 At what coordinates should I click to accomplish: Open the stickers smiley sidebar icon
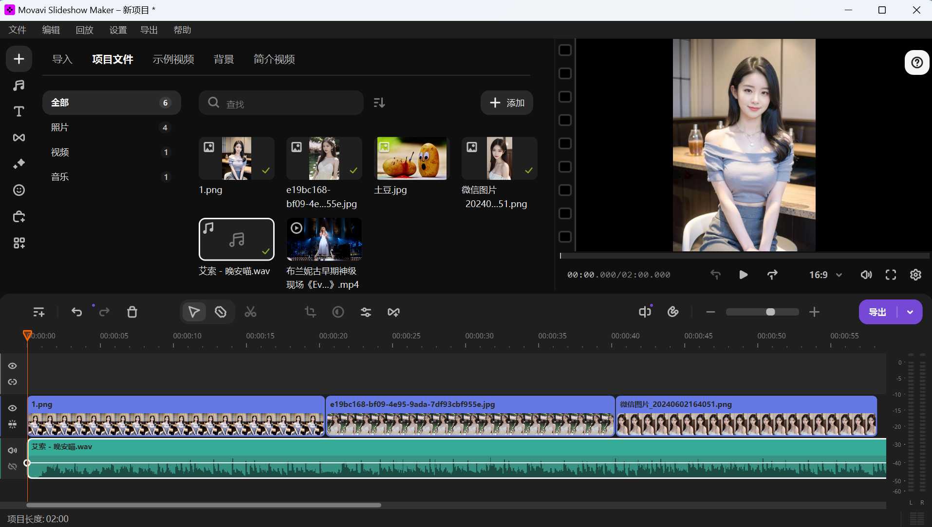[x=19, y=190]
